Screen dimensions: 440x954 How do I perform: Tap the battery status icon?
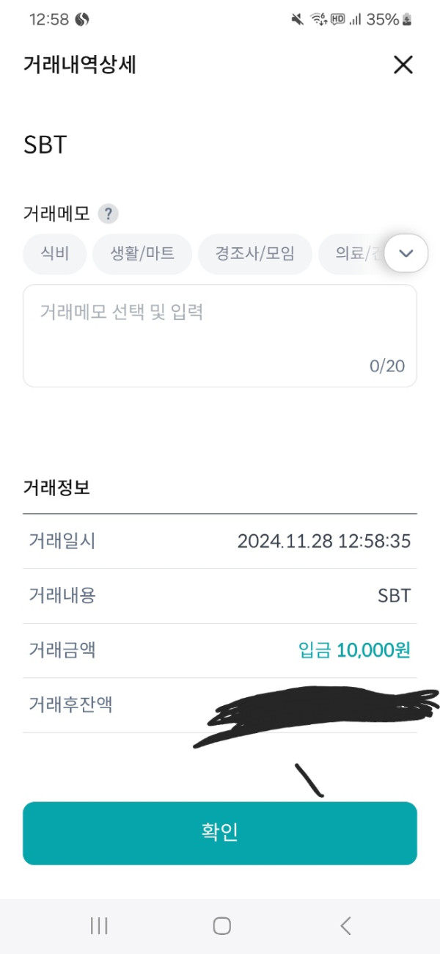[407, 20]
